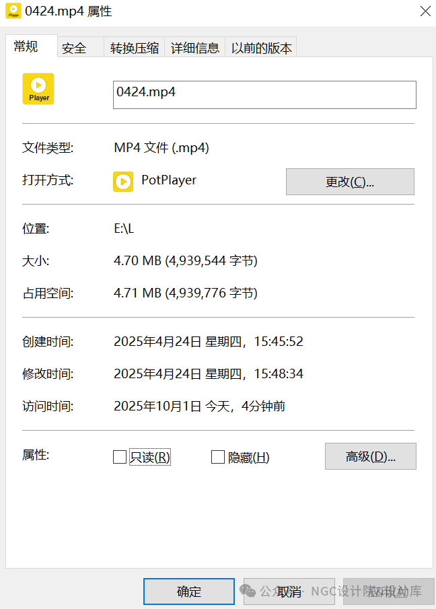Viewport: 436px width, 609px height.
Task: Open the 以前的版本 tab
Action: (262, 48)
